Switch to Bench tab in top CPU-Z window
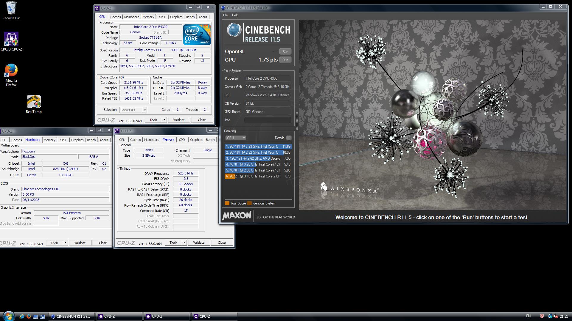 pos(190,17)
